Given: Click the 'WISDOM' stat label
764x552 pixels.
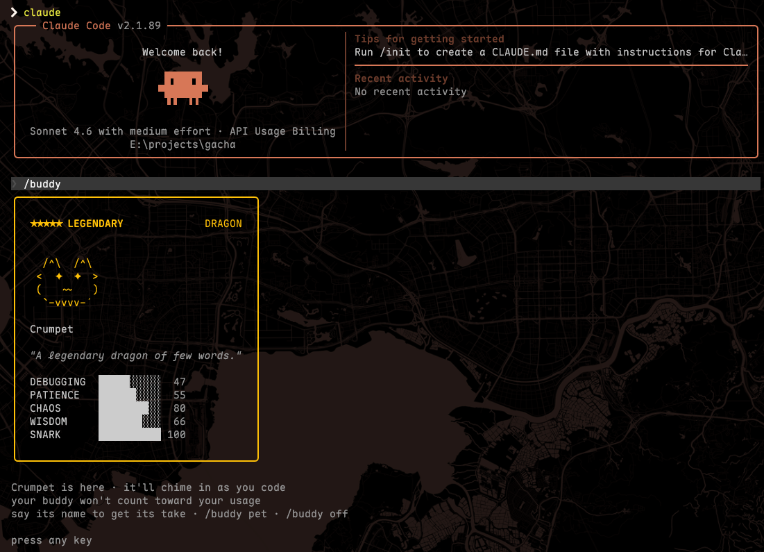Looking at the screenshot, I should [x=49, y=421].
